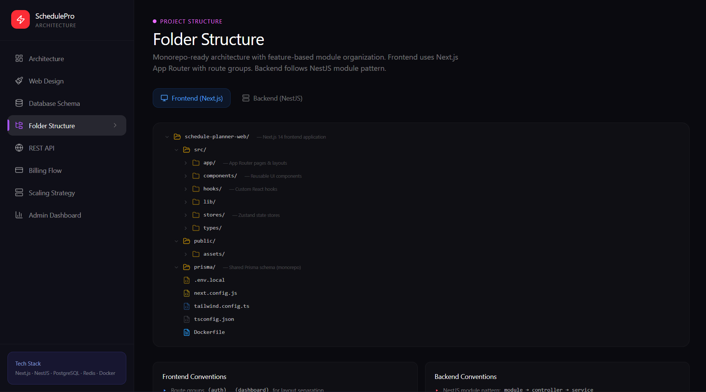Open the Dockerfile file entry
The image size is (706, 392).
209,332
